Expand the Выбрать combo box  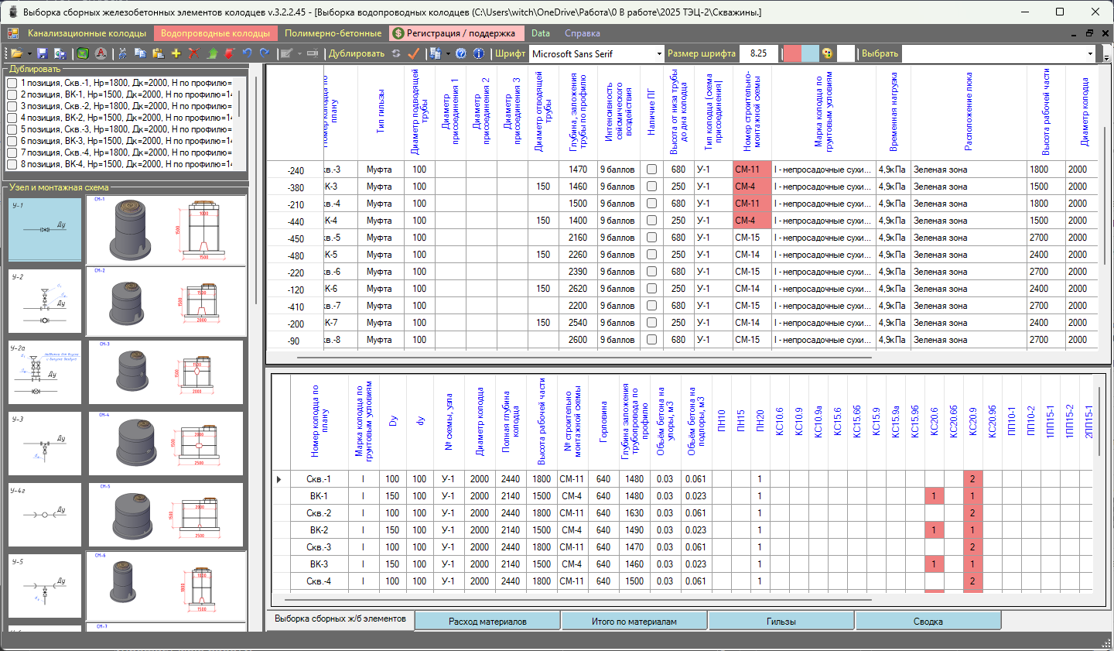(x=1091, y=54)
